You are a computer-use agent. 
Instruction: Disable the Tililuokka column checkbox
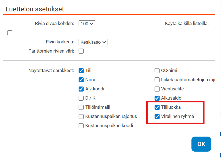click(x=157, y=107)
